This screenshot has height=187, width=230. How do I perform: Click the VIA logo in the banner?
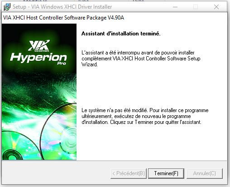click(x=39, y=45)
